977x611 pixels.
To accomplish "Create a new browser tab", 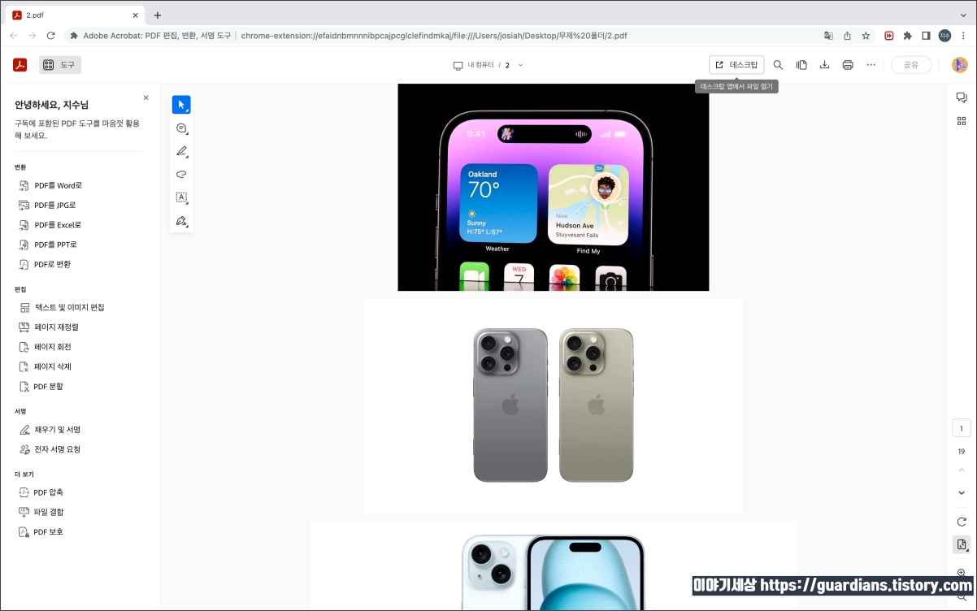I will (158, 15).
